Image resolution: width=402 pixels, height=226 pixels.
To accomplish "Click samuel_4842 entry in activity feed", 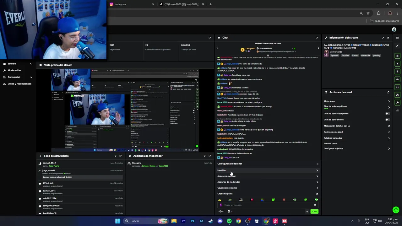I will pos(80,164).
